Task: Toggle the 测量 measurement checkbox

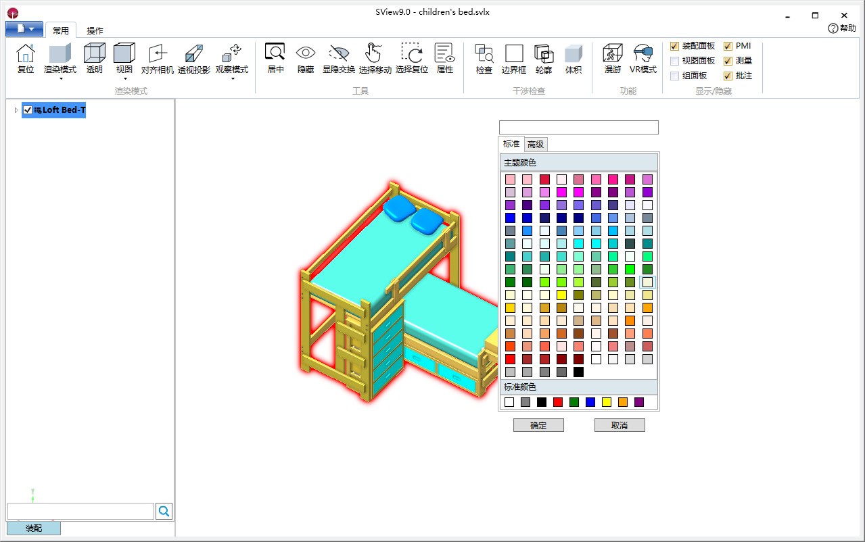Action: pyautogui.click(x=728, y=61)
